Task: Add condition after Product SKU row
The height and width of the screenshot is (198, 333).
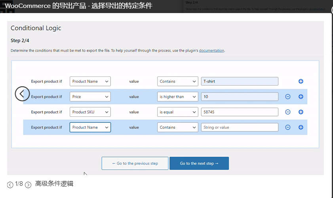Action: click(x=301, y=112)
